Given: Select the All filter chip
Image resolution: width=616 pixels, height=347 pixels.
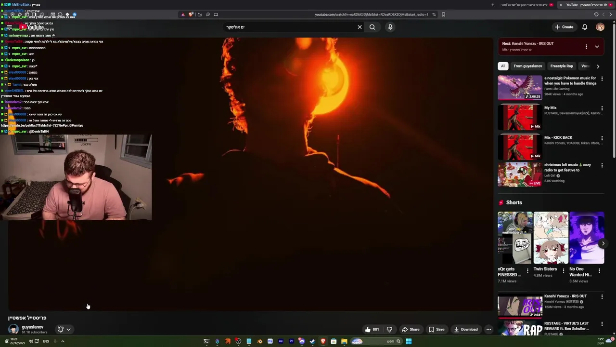Looking at the screenshot, I should pyautogui.click(x=503, y=66).
